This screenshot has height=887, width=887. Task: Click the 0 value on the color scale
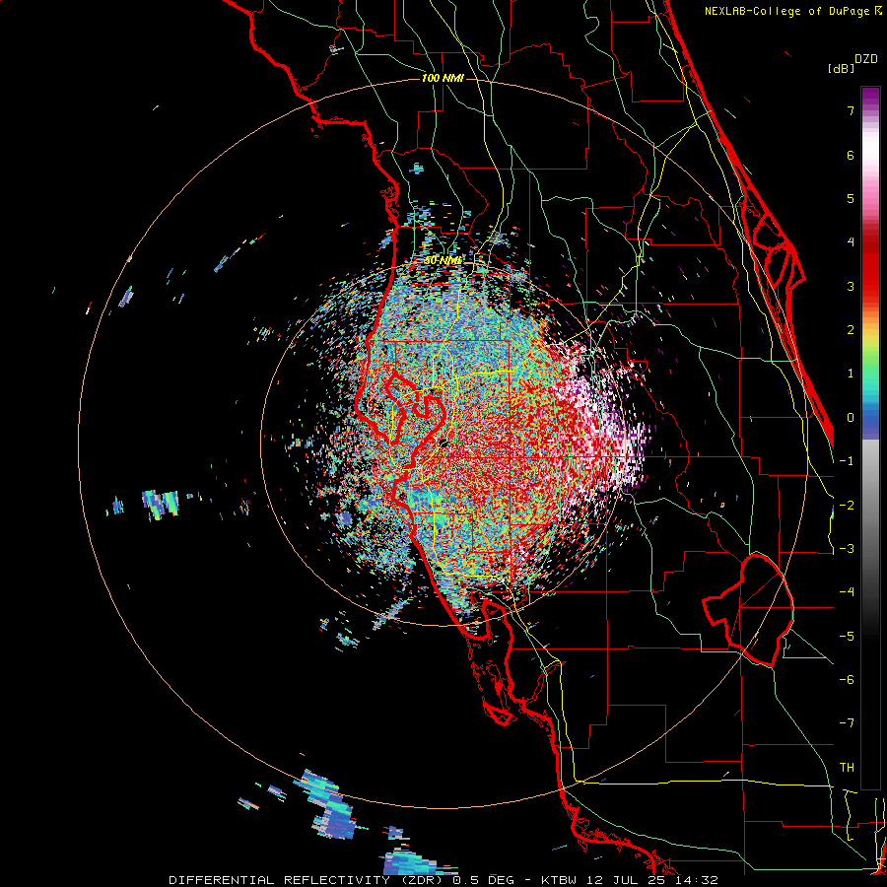coord(851,418)
